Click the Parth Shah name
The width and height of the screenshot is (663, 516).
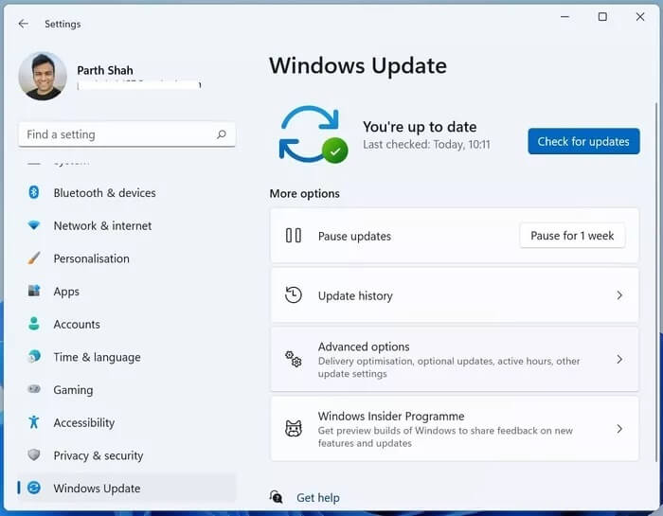coord(105,70)
